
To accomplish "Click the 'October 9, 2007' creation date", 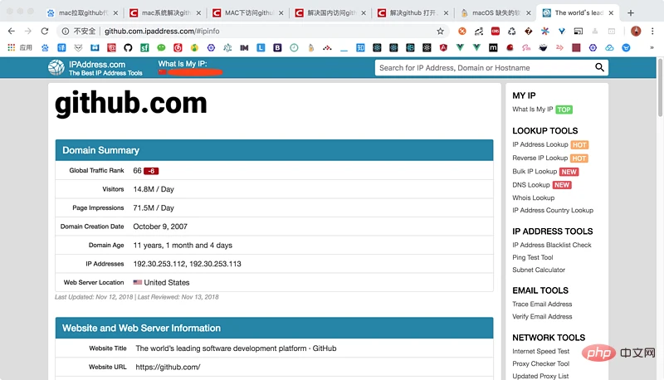I will [160, 227].
